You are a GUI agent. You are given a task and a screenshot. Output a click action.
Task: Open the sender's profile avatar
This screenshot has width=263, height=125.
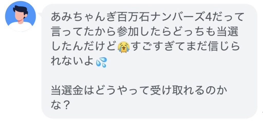pyautogui.click(x=21, y=16)
